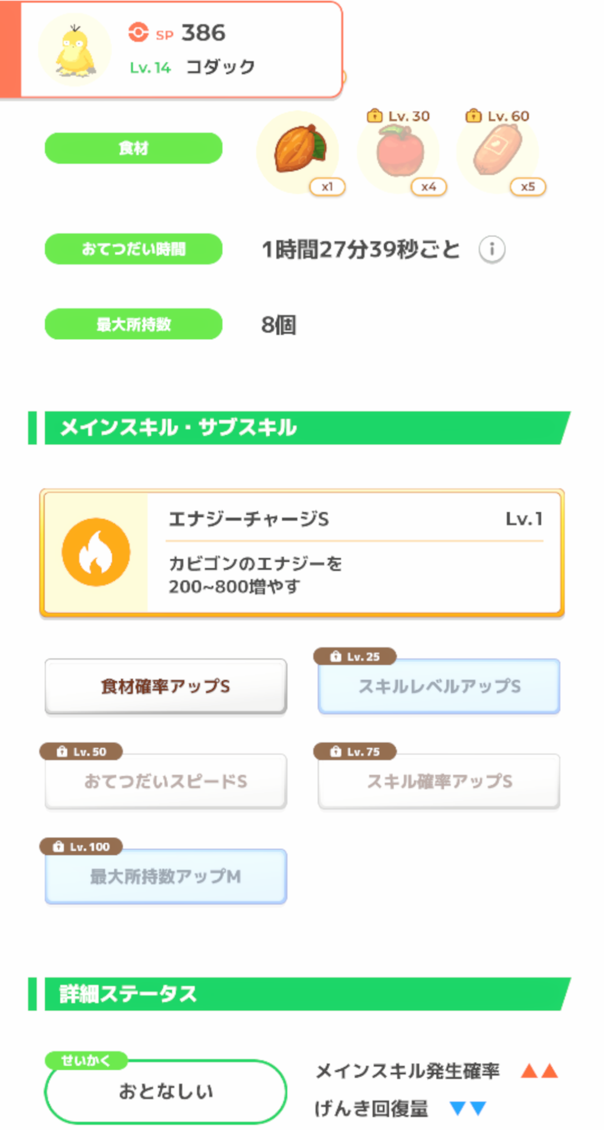The width and height of the screenshot is (604, 1130).
Task: Tap the SP Poké Ball icon
Action: pos(138,33)
